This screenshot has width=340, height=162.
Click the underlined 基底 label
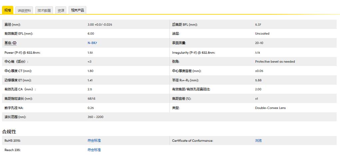[8, 43]
